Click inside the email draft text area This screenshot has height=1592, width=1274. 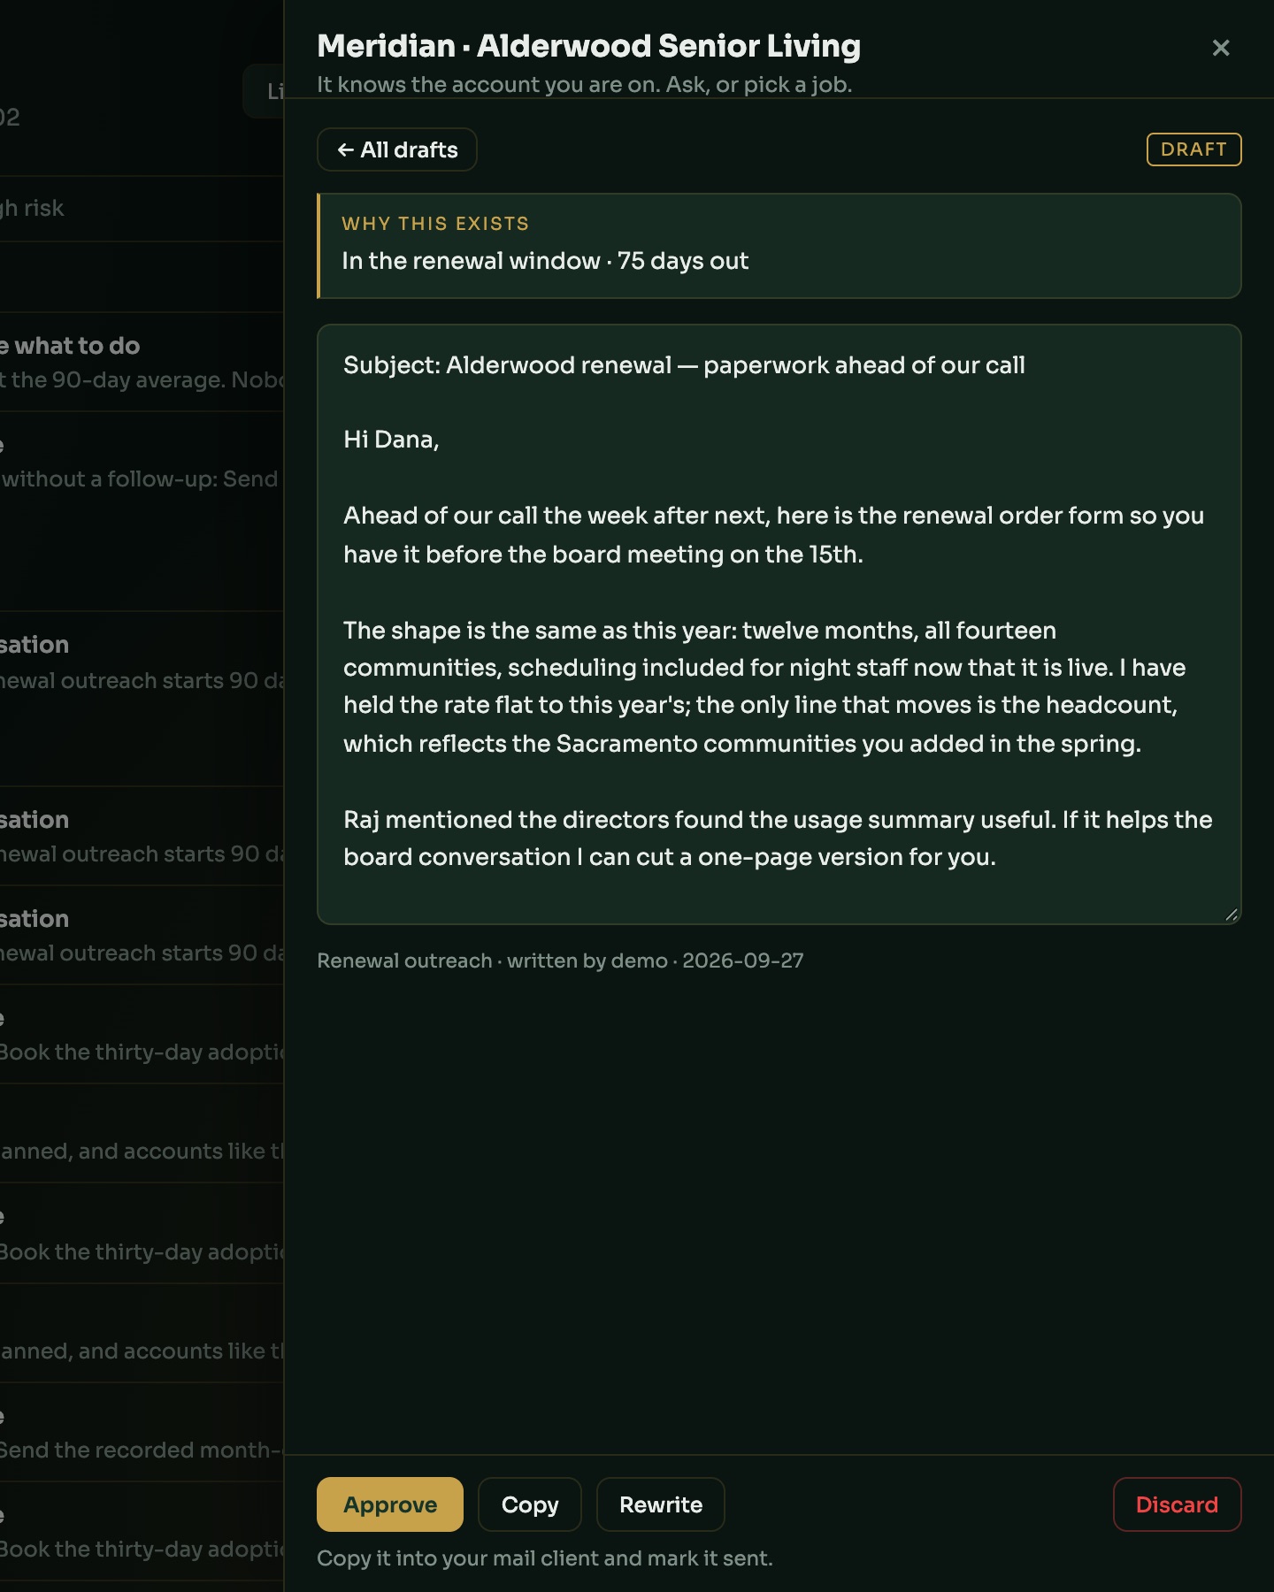pyautogui.click(x=779, y=624)
